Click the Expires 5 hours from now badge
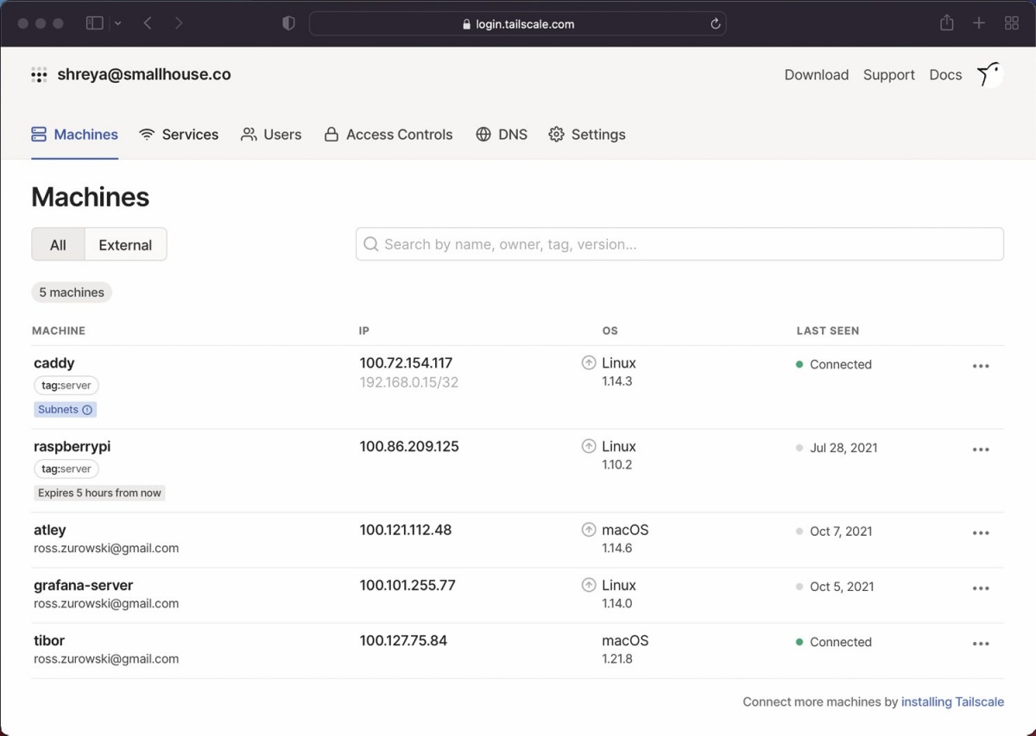1036x736 pixels. 99,494
